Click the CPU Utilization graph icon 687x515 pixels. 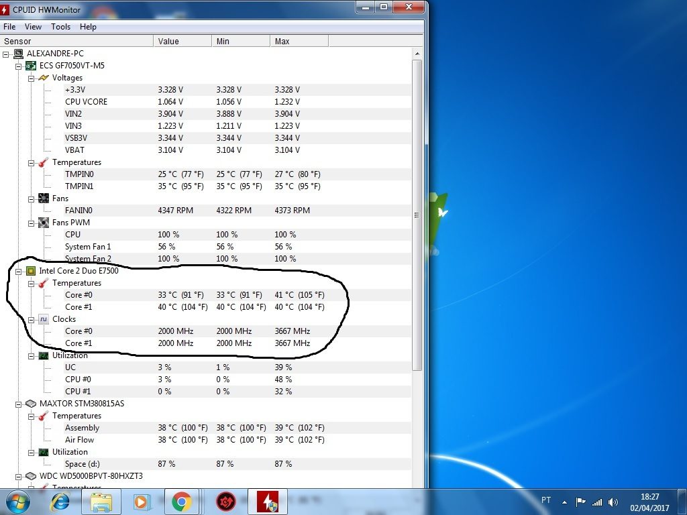(44, 355)
